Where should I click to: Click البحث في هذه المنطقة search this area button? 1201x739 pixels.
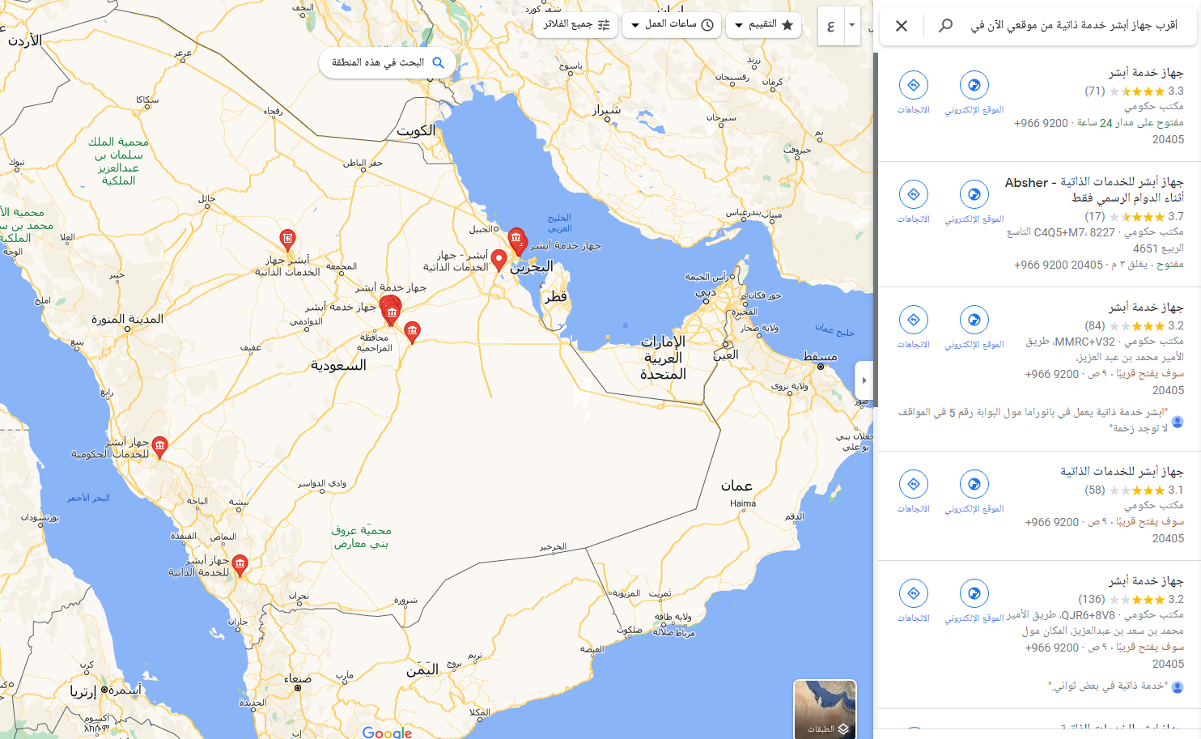coord(388,62)
